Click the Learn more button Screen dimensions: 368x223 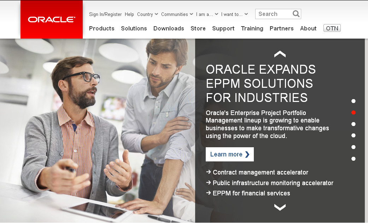pos(230,154)
